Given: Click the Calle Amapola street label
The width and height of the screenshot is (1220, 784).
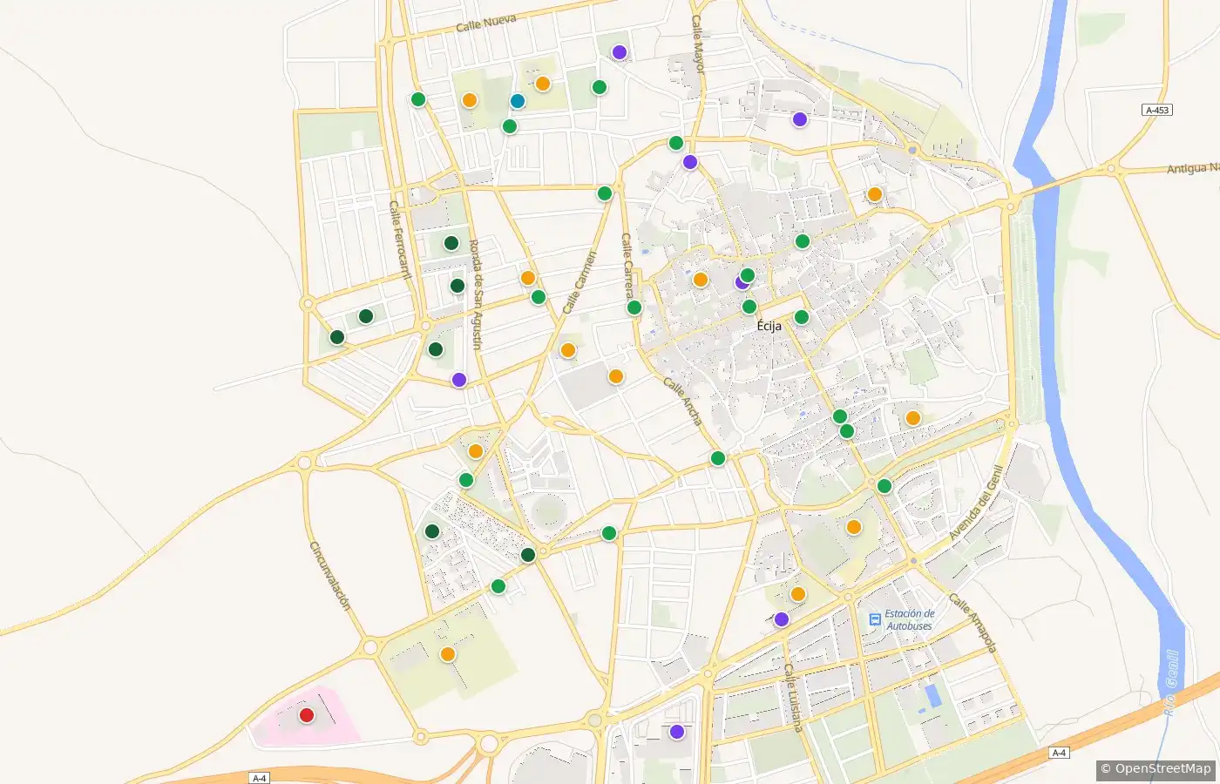Looking at the screenshot, I should pyautogui.click(x=973, y=622).
